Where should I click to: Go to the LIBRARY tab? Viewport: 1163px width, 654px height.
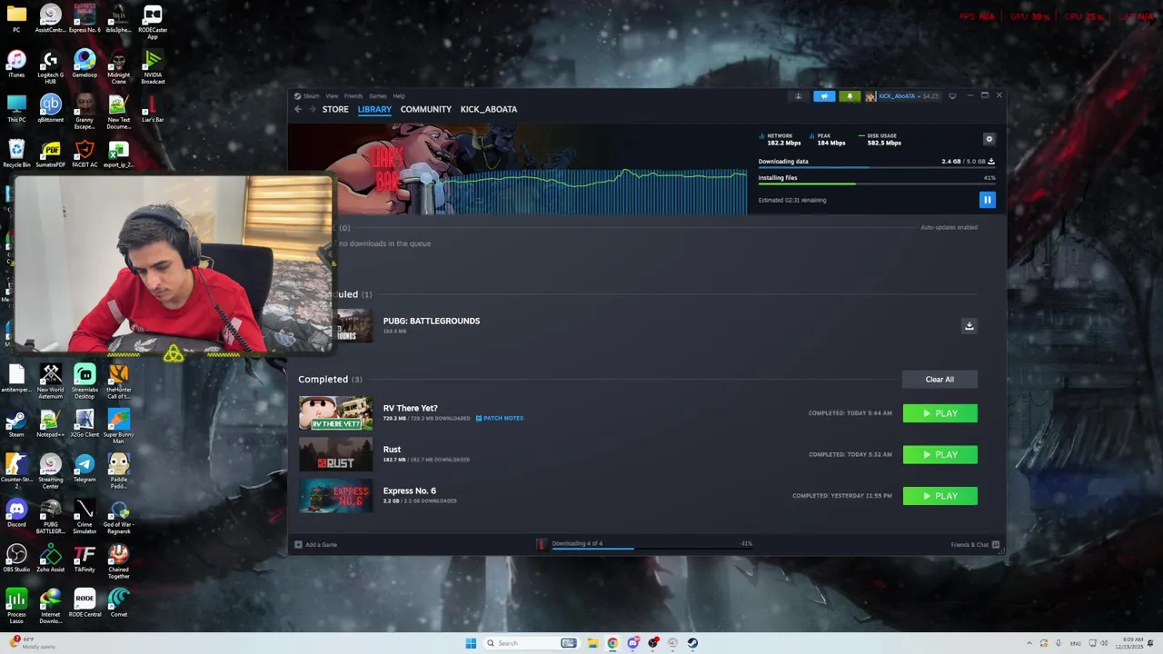click(x=374, y=109)
